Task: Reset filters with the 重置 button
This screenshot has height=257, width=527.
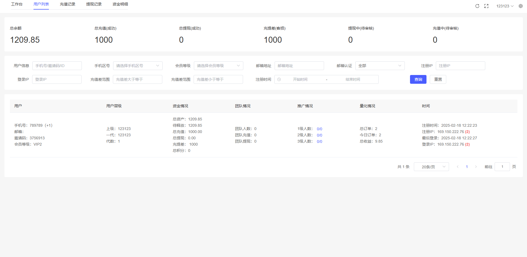Action: click(438, 79)
